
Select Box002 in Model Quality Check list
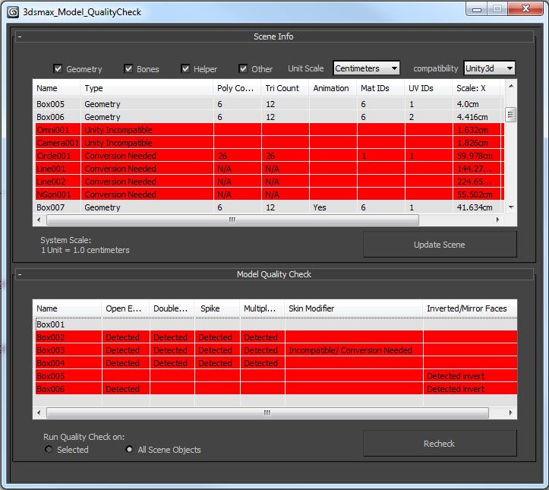pyautogui.click(x=276, y=337)
